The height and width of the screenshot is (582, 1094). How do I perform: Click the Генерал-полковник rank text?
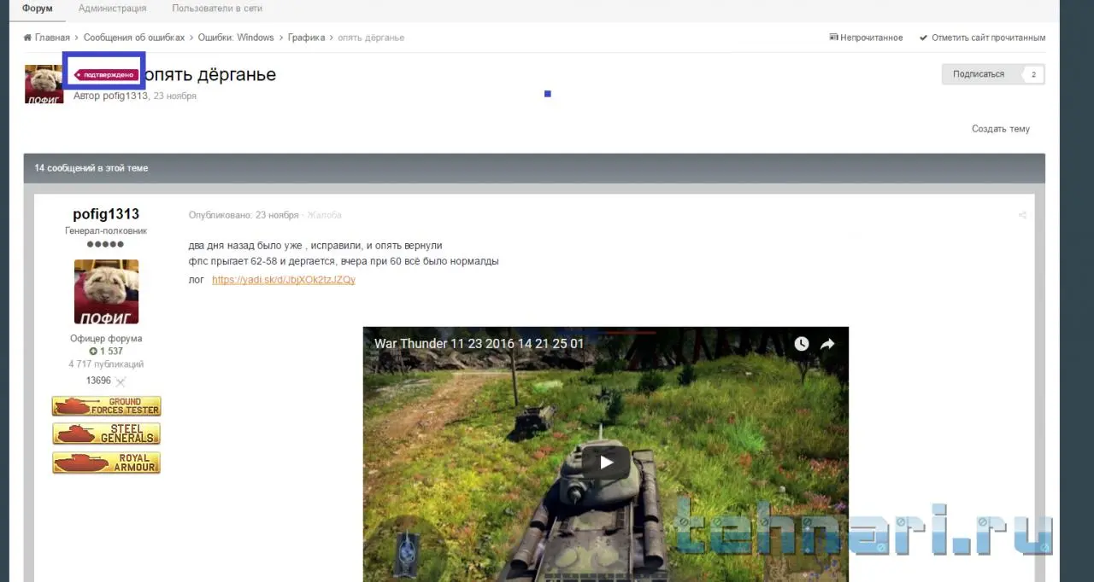tap(106, 231)
